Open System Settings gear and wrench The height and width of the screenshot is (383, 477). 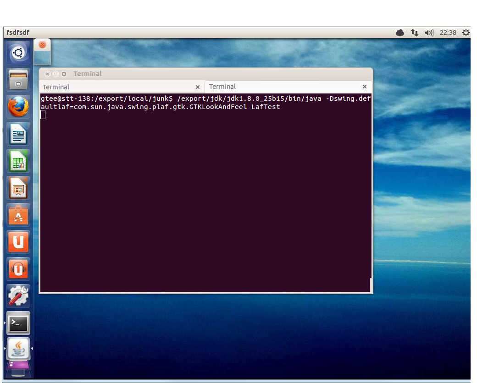[x=18, y=296]
